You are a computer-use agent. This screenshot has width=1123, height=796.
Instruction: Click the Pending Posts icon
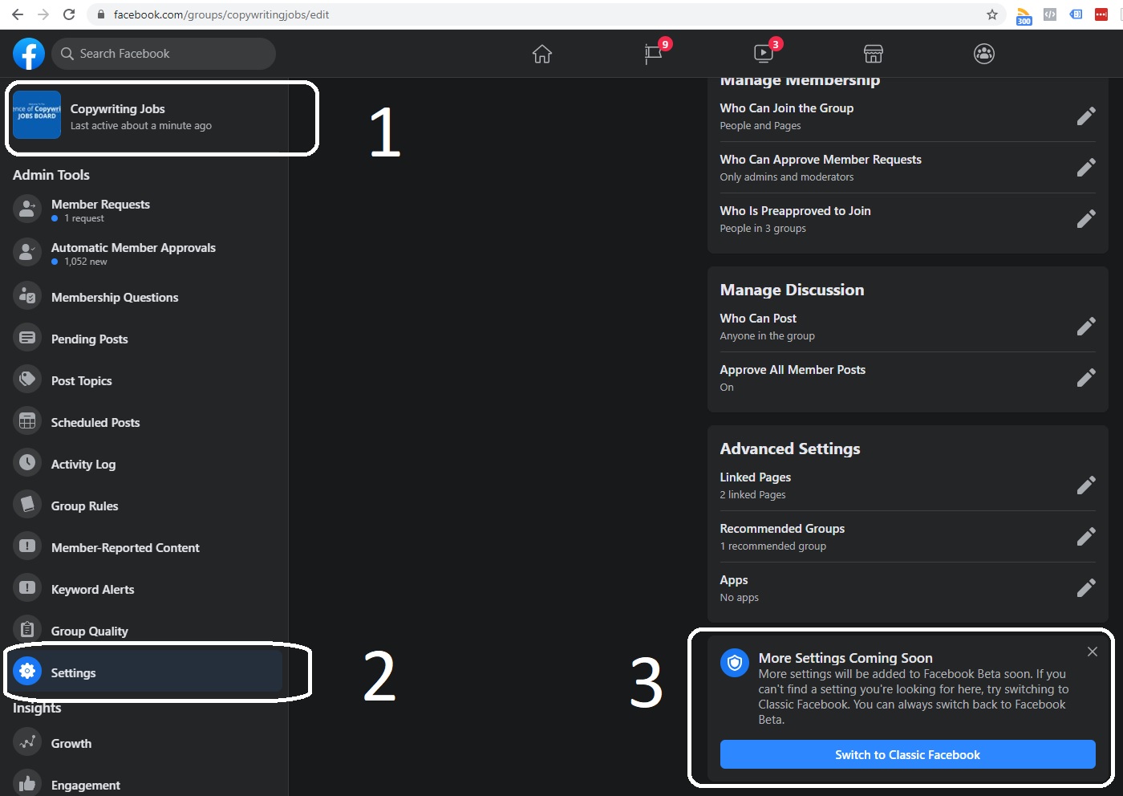coord(27,337)
